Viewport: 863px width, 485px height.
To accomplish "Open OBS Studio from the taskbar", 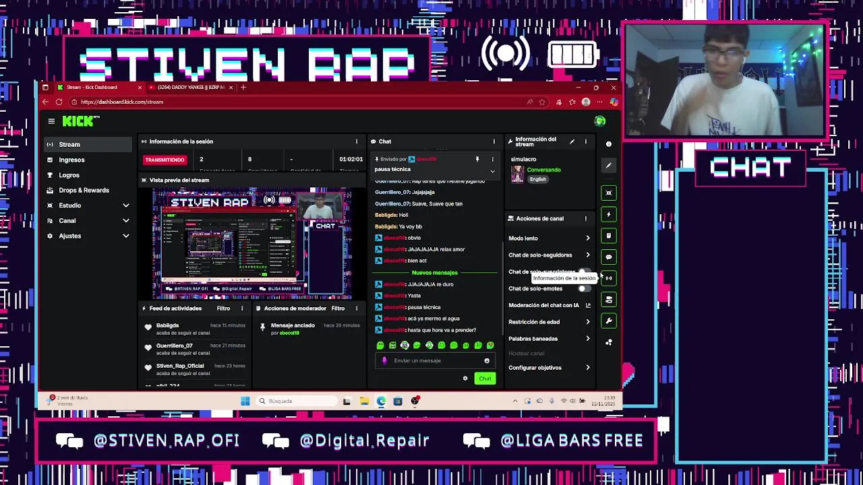I will tap(415, 401).
